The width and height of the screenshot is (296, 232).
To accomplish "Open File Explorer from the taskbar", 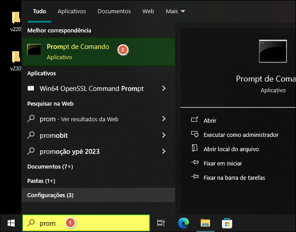I will pyautogui.click(x=205, y=223).
